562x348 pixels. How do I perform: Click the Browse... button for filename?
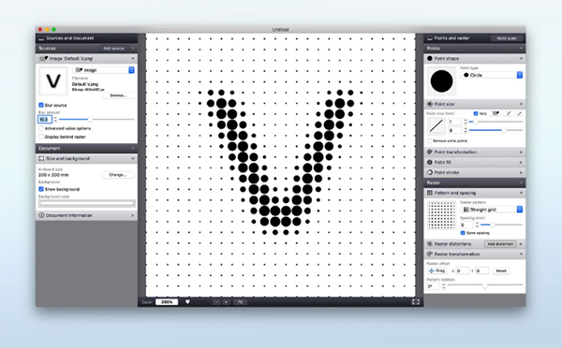[118, 95]
